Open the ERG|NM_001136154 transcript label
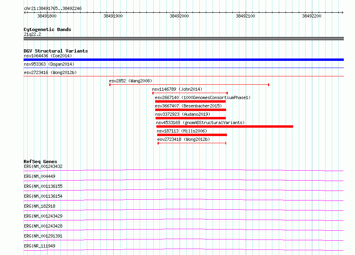The image size is (355, 255). click(43, 196)
